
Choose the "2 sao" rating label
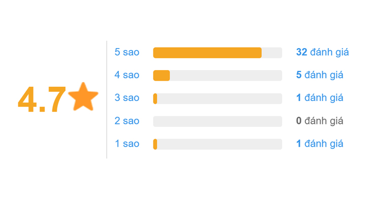[127, 121]
